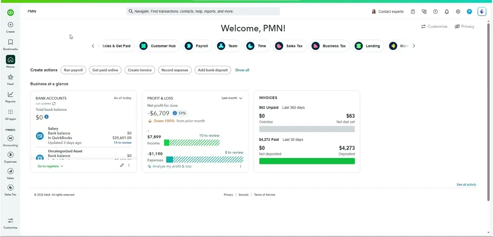Viewport: 493px width, 237px height.
Task: Open 8 to review expenses link
Action: pos(234,152)
